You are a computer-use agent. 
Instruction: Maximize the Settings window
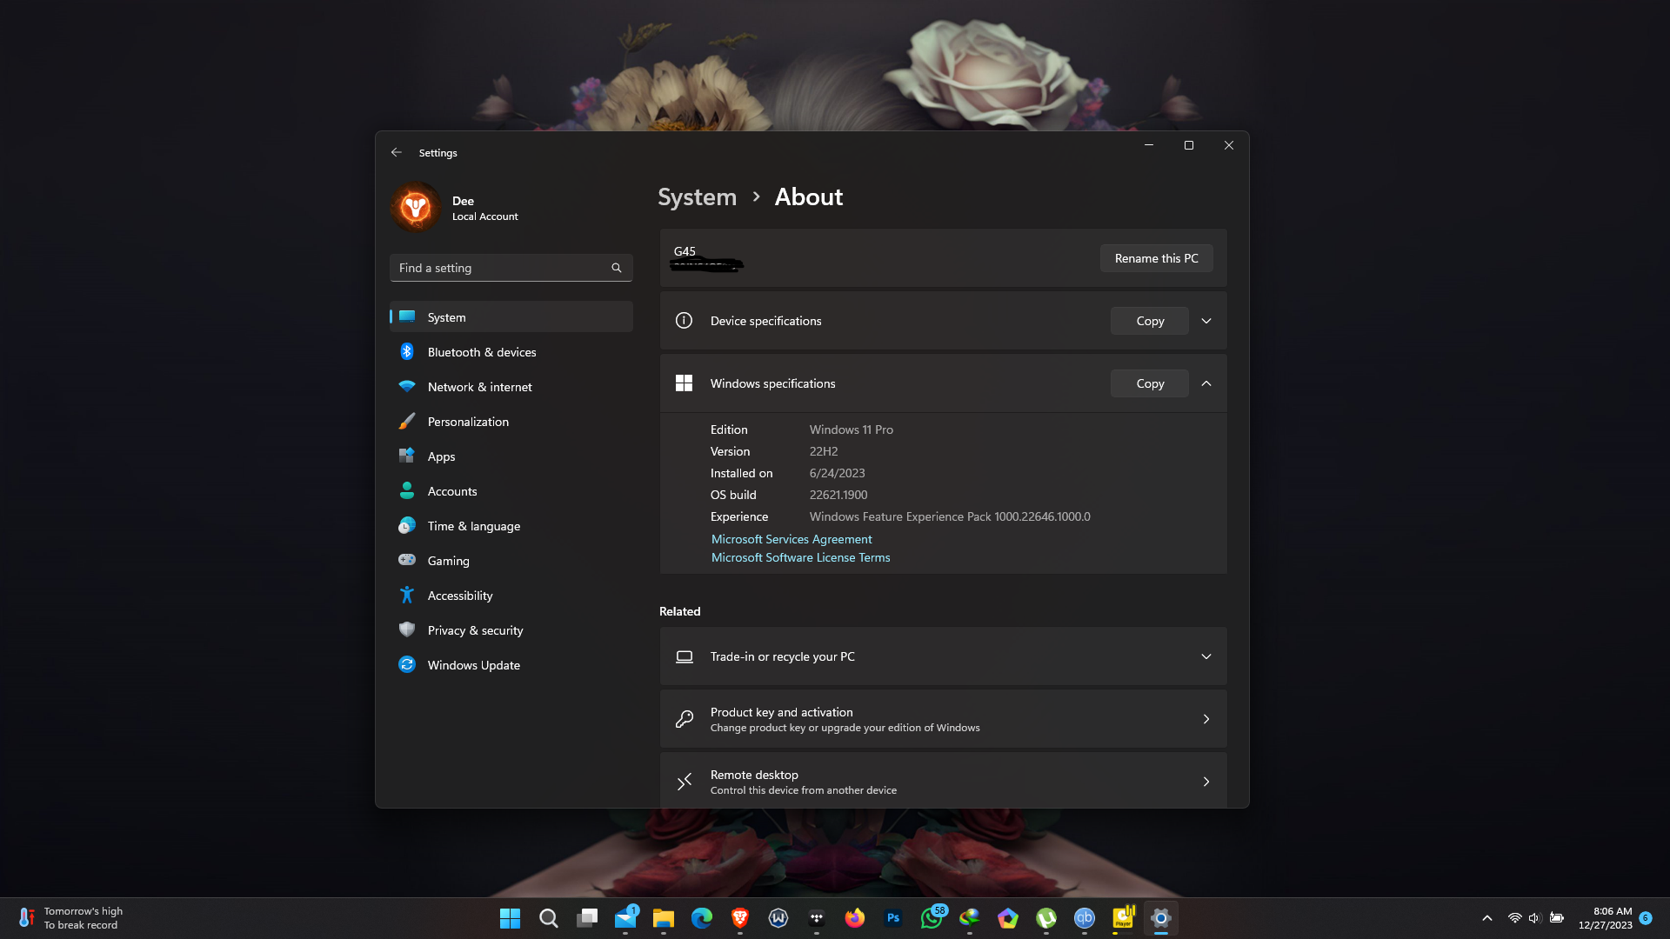(1189, 145)
